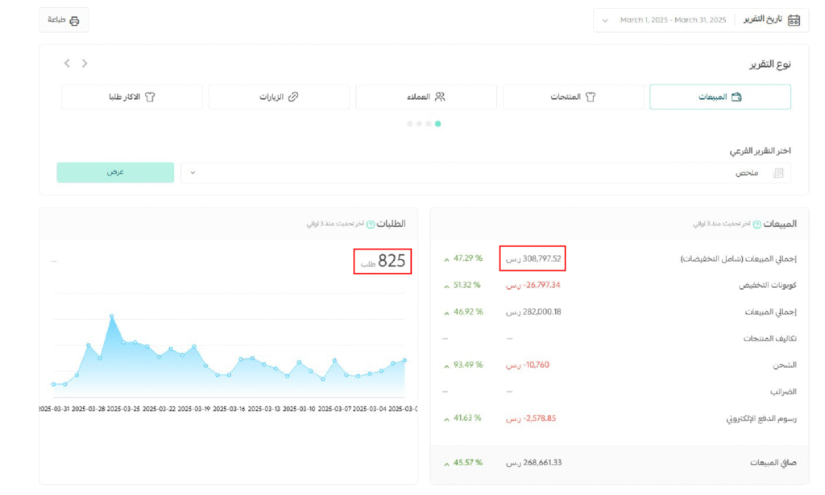Select the active first carousel pagination dot

coord(437,124)
